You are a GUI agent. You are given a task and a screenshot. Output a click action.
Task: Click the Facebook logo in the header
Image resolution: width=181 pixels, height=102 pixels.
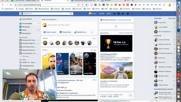pos(21,14)
